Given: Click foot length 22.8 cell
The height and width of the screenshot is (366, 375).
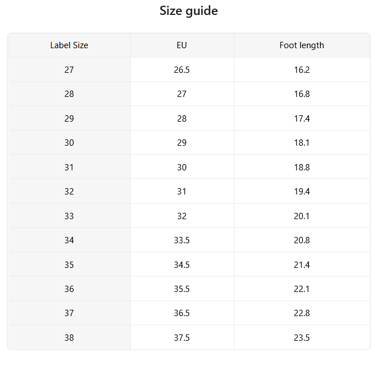Looking at the screenshot, I should click(x=302, y=313).
